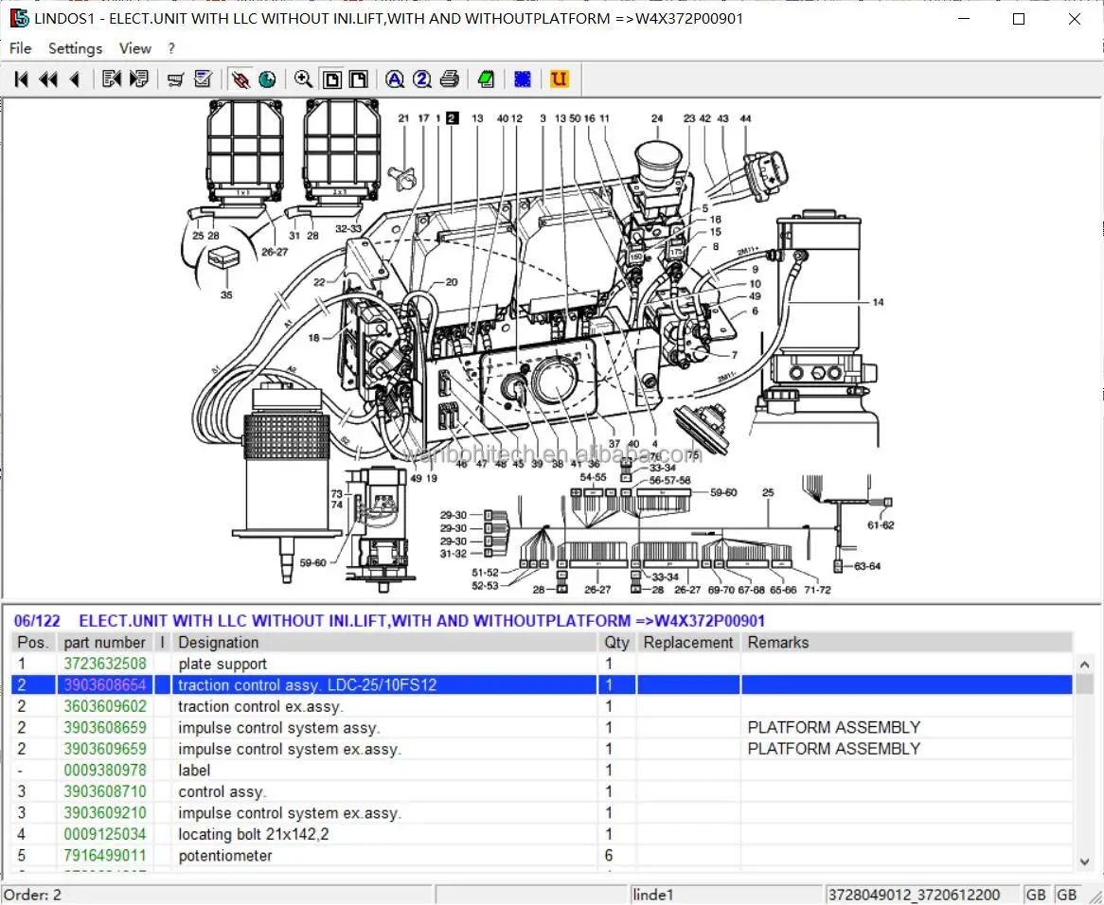Click part number 3723632508 link
The height and width of the screenshot is (905, 1104).
[105, 664]
